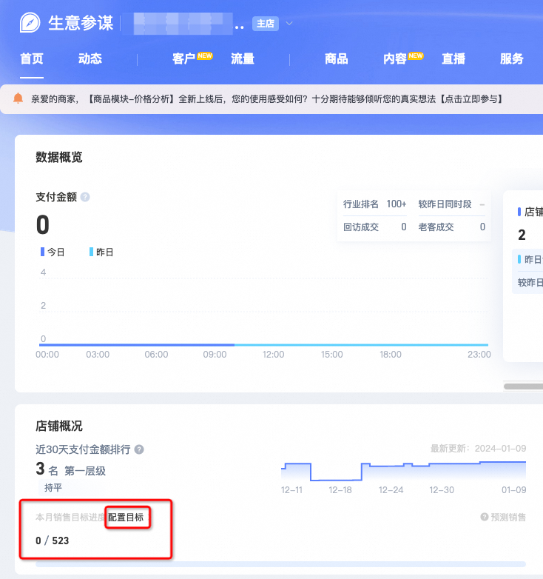Switch to the 内容 tab
The image size is (543, 579).
395,58
